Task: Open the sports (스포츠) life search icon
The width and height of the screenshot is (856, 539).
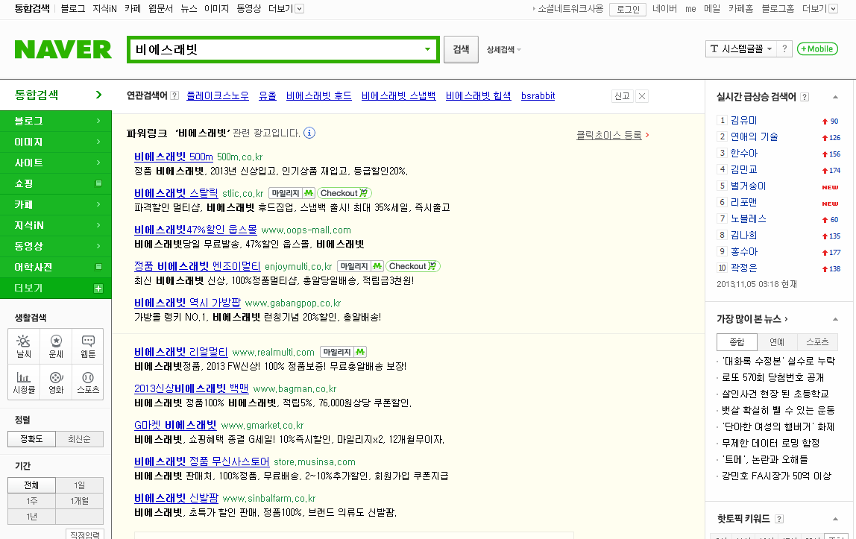Action: tap(88, 382)
